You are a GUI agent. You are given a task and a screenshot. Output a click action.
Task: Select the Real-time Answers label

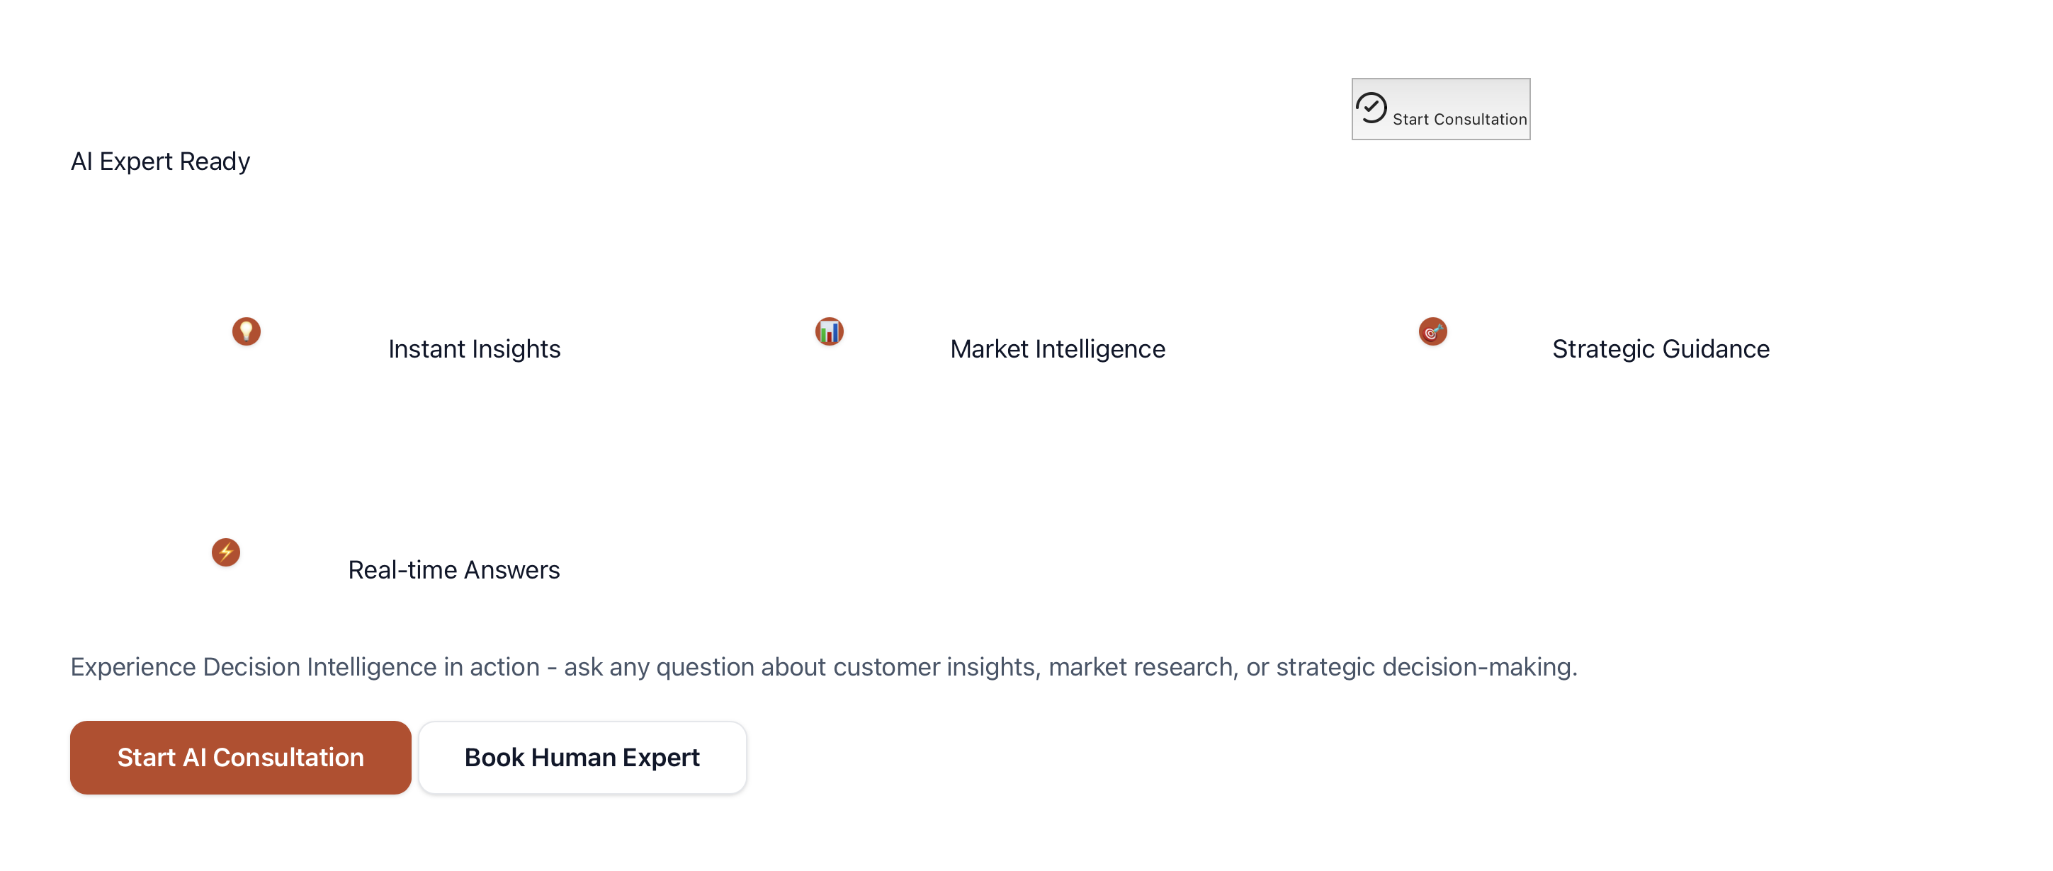453,570
